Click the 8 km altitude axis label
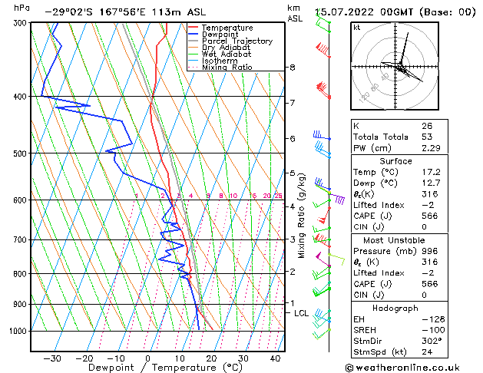The height and width of the screenshot is (373, 483). coord(293,68)
